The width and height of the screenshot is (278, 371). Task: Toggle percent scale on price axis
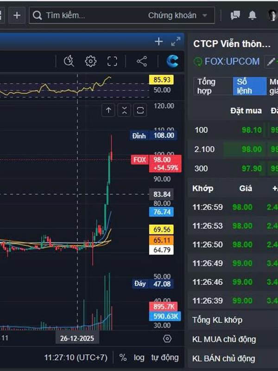point(123,357)
